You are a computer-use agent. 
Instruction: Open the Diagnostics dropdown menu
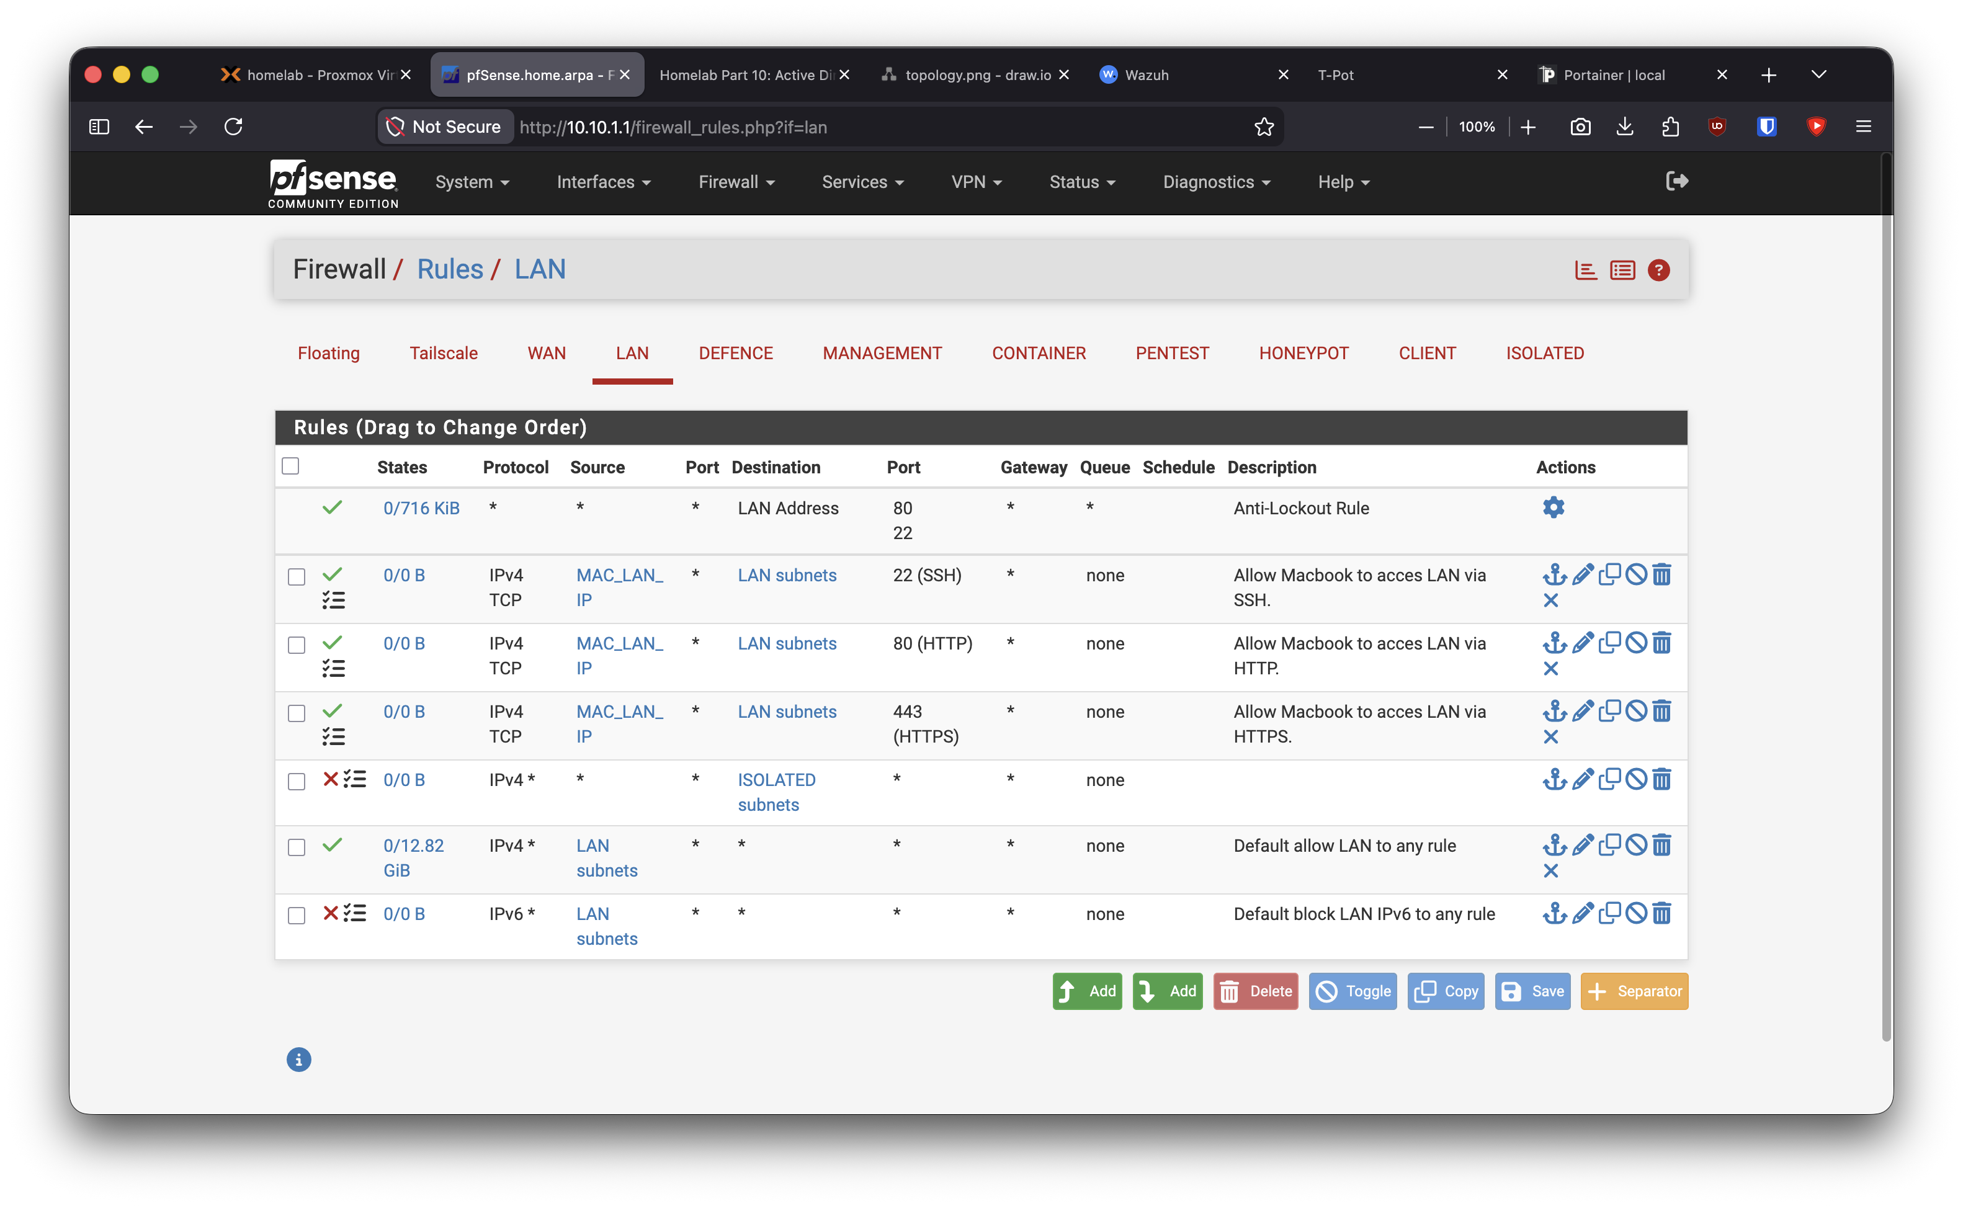[x=1217, y=182]
